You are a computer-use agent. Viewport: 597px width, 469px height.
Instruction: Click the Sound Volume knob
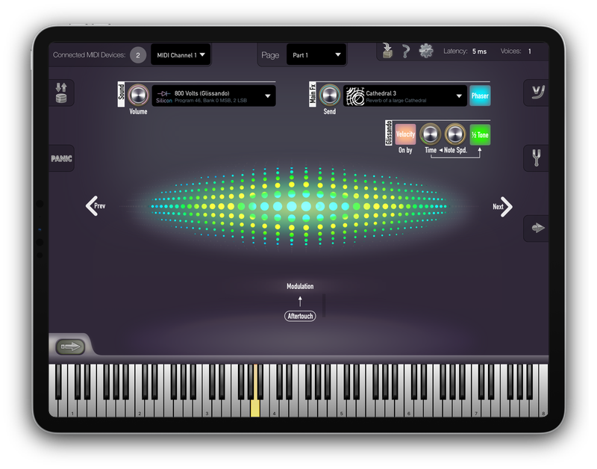[x=138, y=96]
